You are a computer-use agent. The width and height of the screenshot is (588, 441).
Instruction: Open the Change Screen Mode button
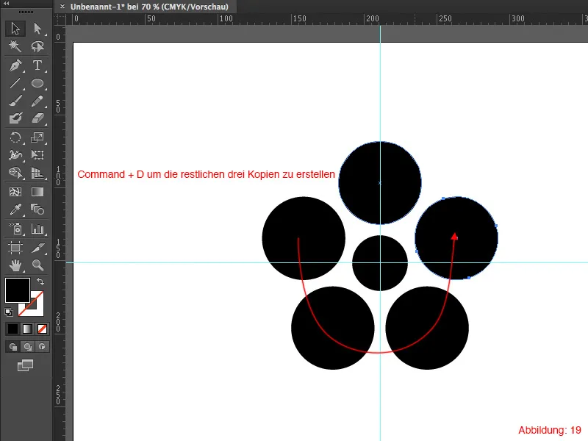(26, 365)
